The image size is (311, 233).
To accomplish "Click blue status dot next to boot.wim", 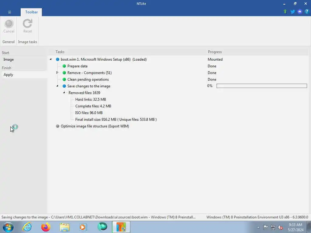I will click(57, 59).
